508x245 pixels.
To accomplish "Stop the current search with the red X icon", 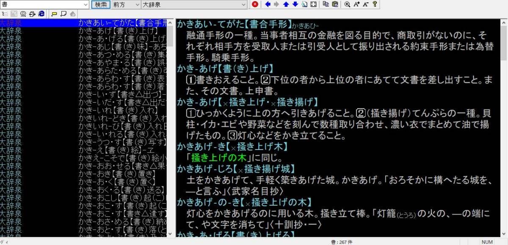I will (255, 4).
